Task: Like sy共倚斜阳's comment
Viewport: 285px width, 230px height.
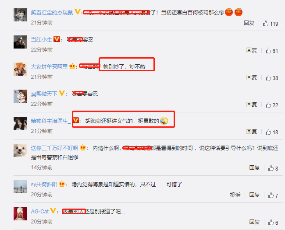Action: 271,195
